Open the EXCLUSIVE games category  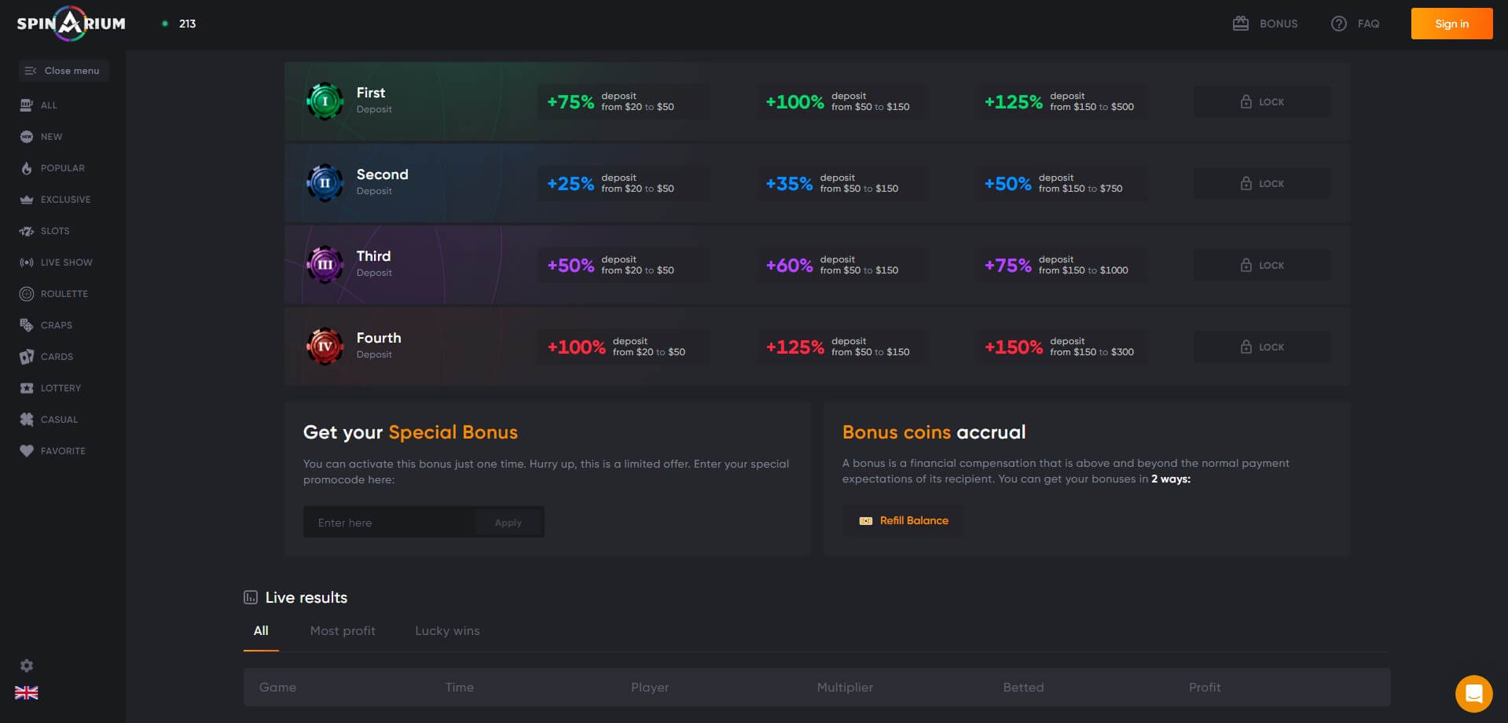(x=56, y=200)
